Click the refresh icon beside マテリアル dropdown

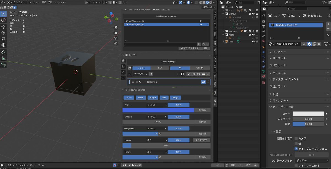(x=151, y=74)
